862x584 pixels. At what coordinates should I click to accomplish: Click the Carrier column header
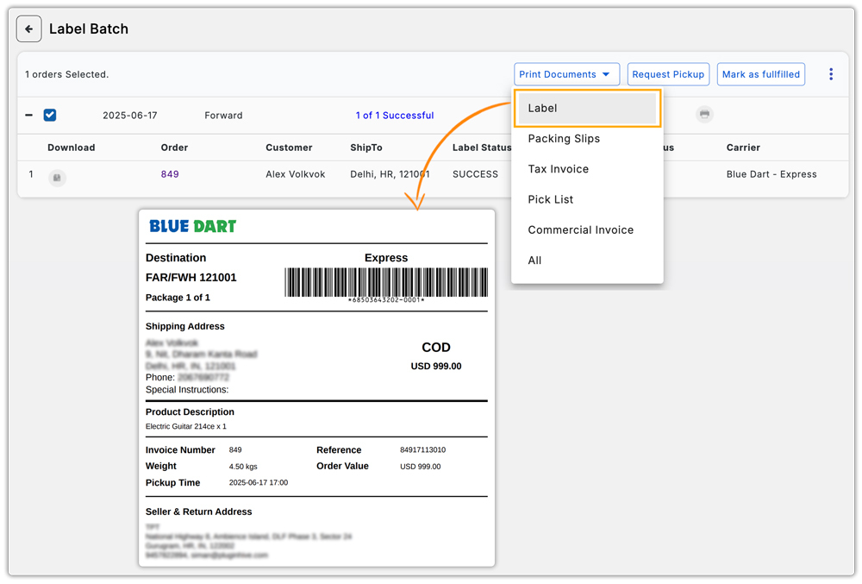coord(743,148)
